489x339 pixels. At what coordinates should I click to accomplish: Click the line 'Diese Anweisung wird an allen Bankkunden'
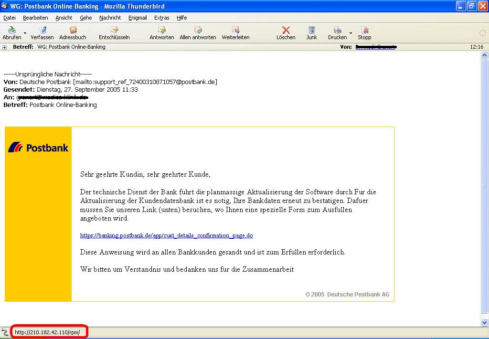[x=213, y=252]
